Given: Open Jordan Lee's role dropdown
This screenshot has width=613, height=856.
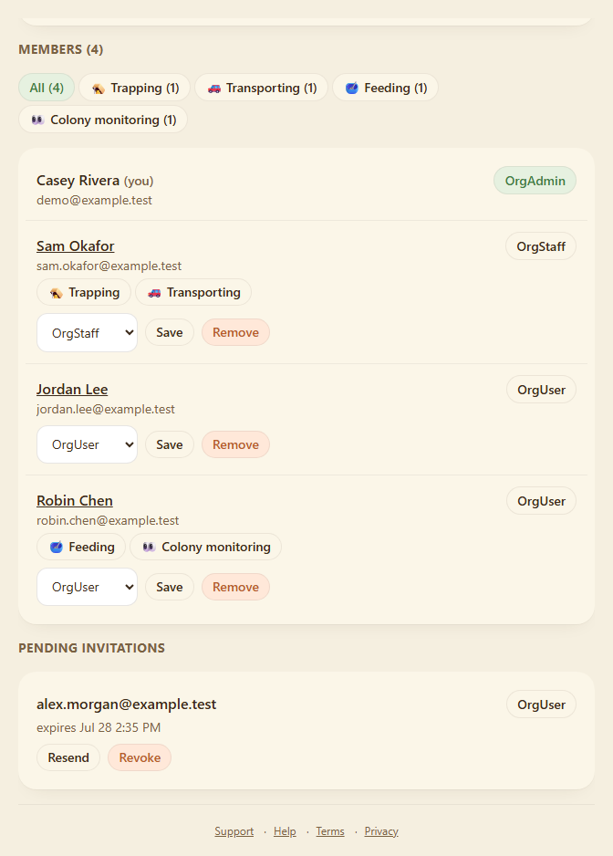Looking at the screenshot, I should tap(87, 444).
